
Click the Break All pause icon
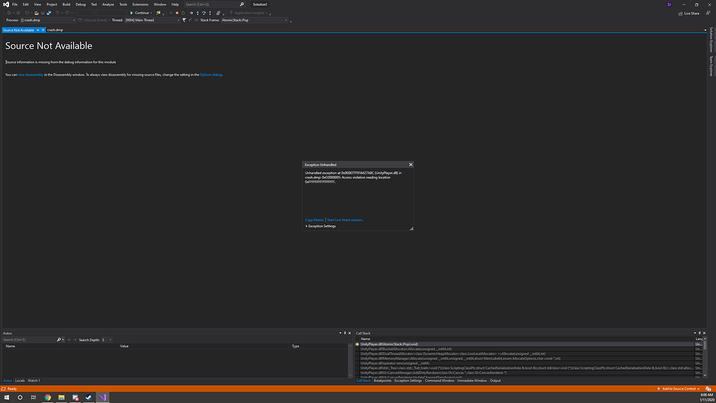[x=171, y=13]
